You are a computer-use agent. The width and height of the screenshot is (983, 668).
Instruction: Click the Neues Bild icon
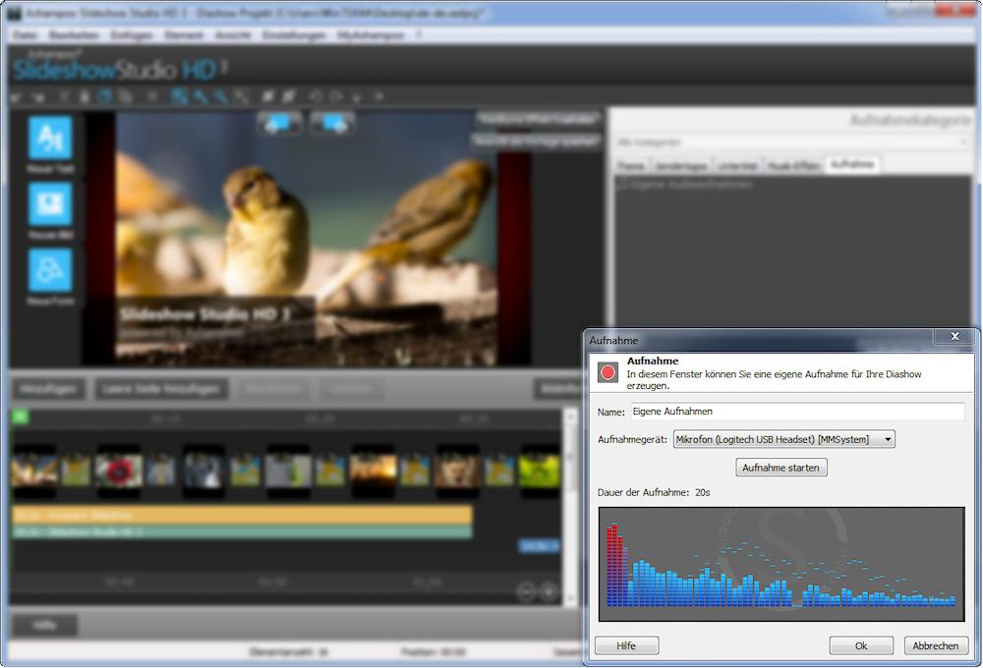pyautogui.click(x=50, y=204)
